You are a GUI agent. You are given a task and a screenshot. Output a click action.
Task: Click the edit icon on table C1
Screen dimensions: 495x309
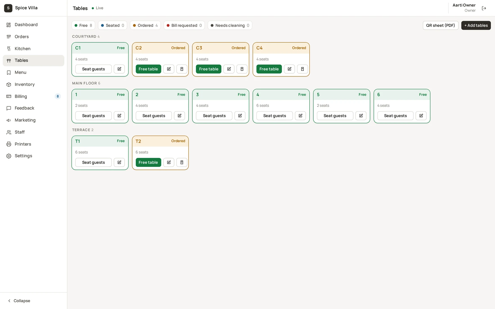point(119,69)
